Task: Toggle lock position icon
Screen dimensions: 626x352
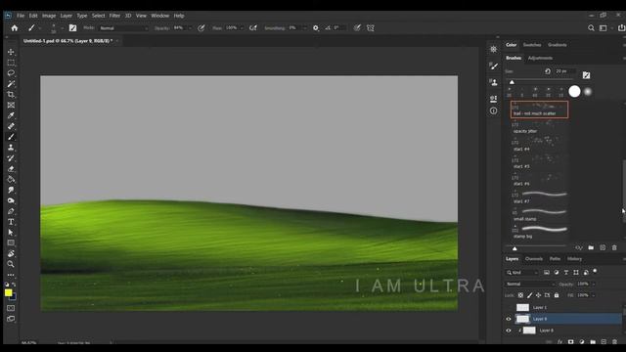Action: click(539, 295)
